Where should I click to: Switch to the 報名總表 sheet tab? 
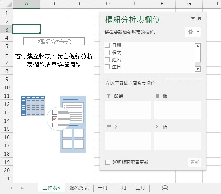(79, 188)
